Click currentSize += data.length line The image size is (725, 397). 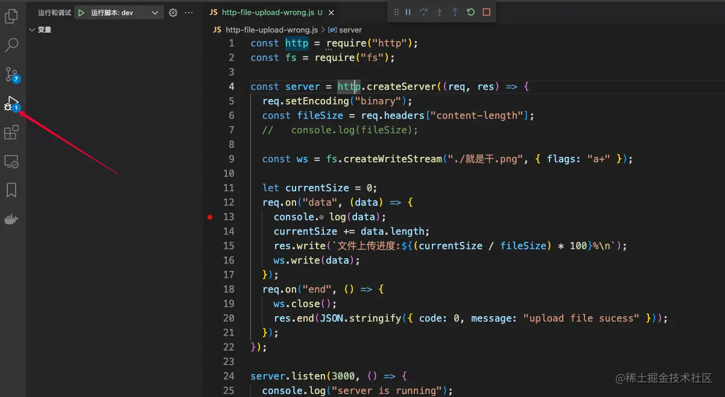click(352, 231)
